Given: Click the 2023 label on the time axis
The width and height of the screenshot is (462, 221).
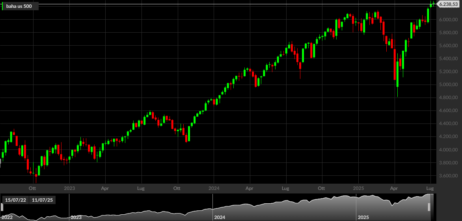Looking at the screenshot, I should [x=69, y=188].
